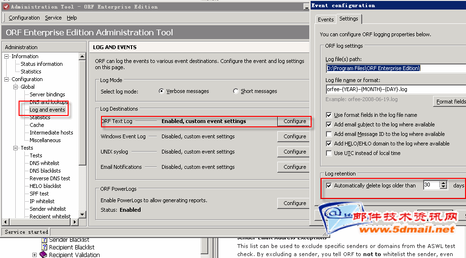Switch to the Events tab

325,19
